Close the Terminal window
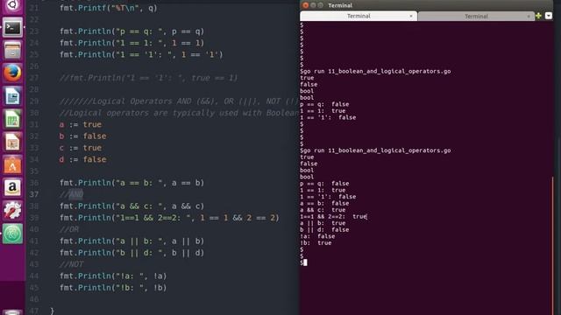The image size is (561, 315). (x=306, y=5)
